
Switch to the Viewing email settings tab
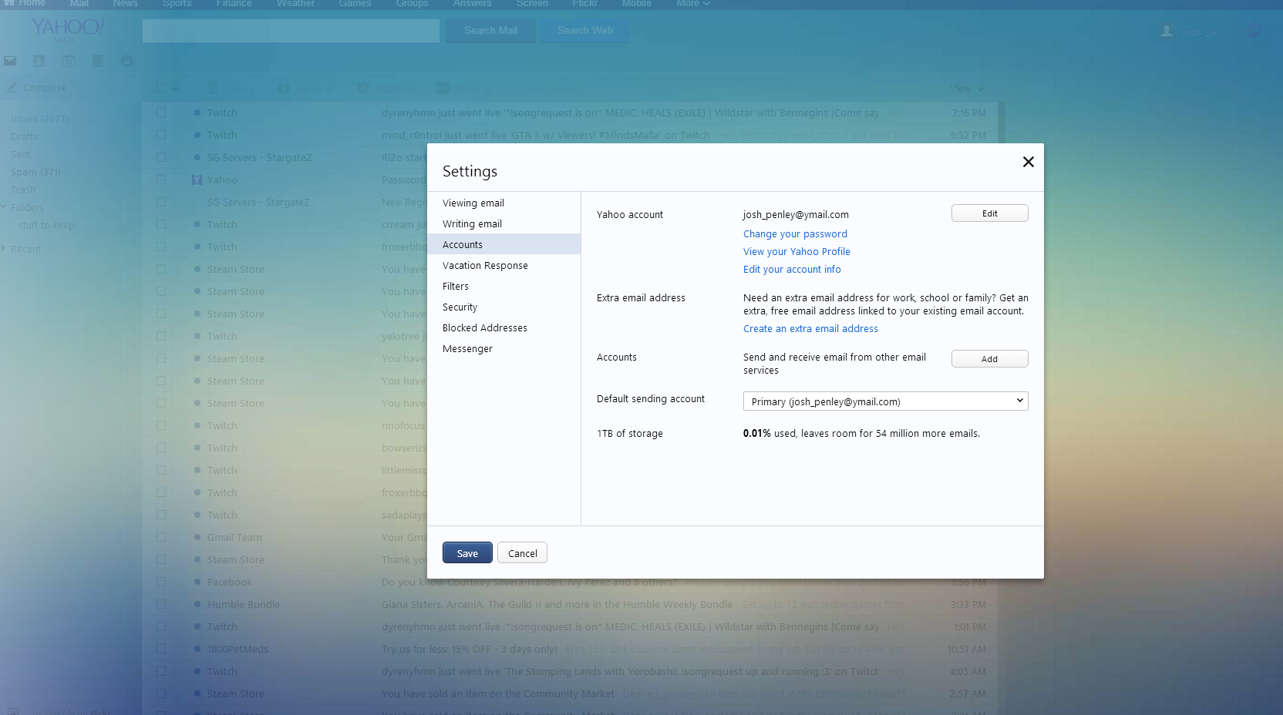[503, 203]
